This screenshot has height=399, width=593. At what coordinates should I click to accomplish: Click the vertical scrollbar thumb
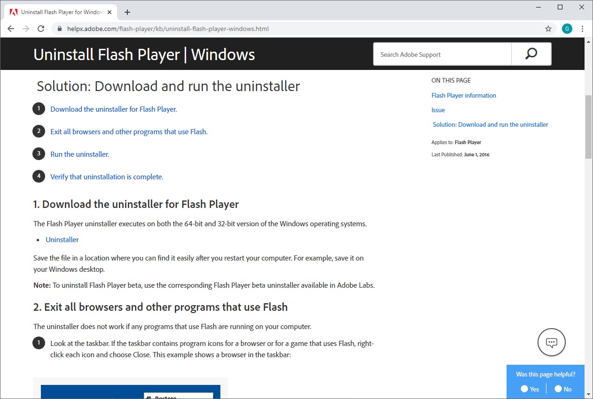588,127
